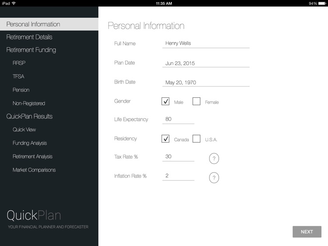This screenshot has height=246, width=328.
Task: Select the Plan Date field
Action: click(206, 63)
